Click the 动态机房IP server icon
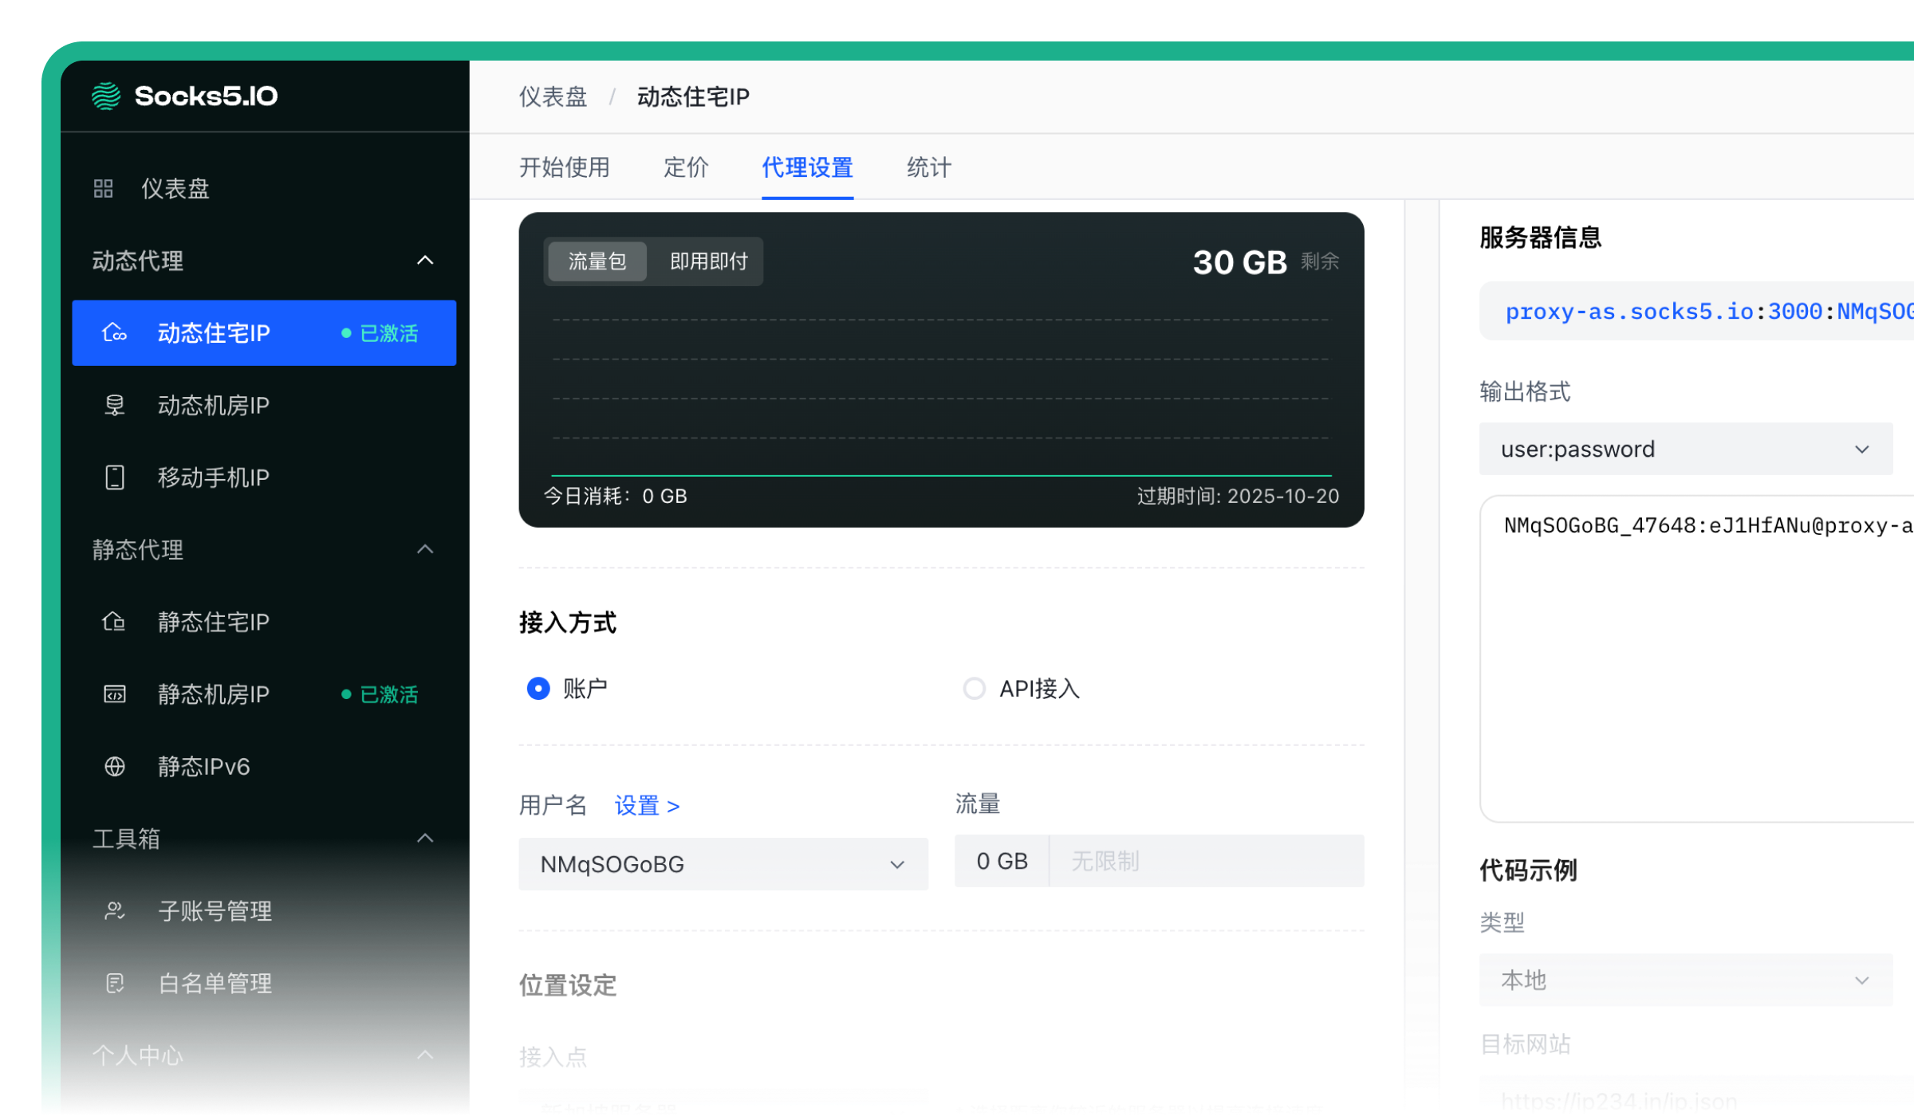The height and width of the screenshot is (1116, 1914). click(115, 406)
